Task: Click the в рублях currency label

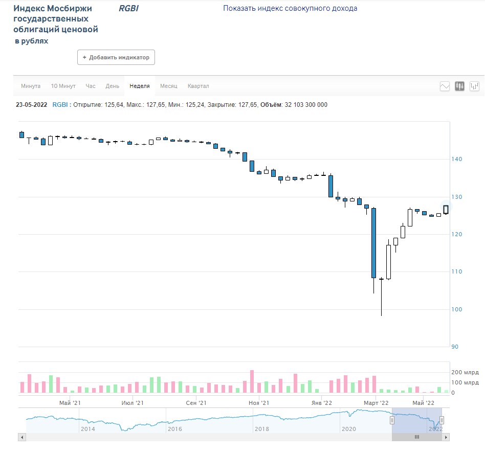Action: [32, 41]
